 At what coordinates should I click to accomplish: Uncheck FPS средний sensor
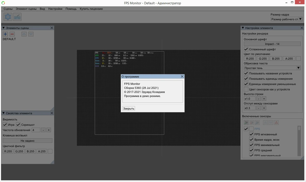tap(251, 150)
